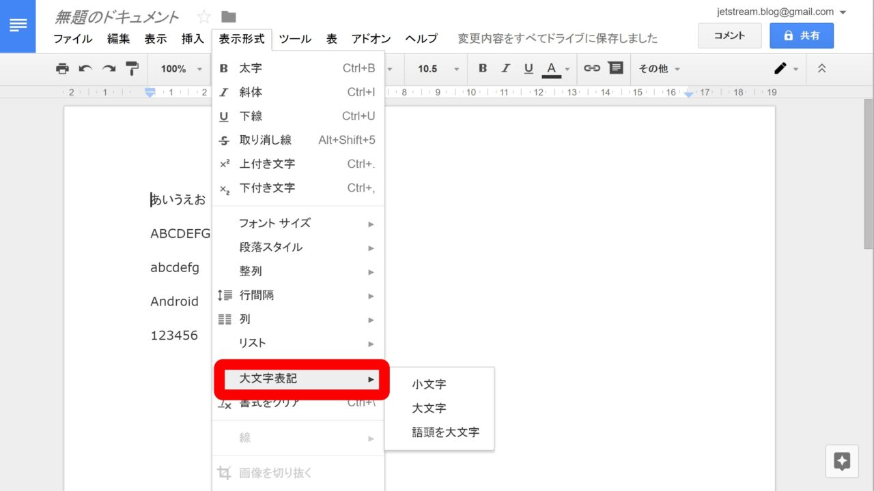Viewport: 874px width, 491px height.
Task: Toggle bold with the toolbar B button
Action: (483, 68)
